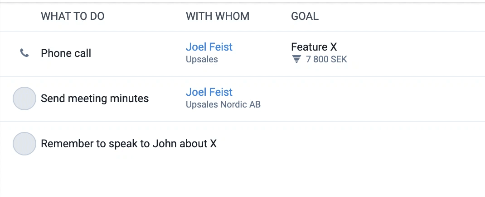Screen dimensions: 485x197
Task: Mark Send meeting minutes as done
Action: (24, 98)
